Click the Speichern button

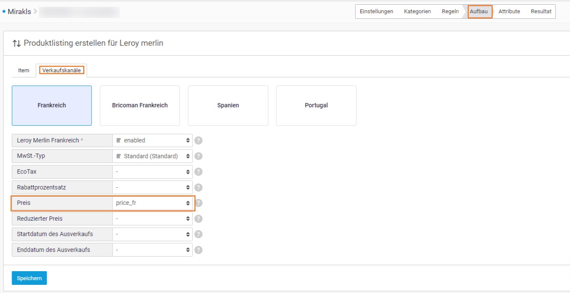point(30,278)
